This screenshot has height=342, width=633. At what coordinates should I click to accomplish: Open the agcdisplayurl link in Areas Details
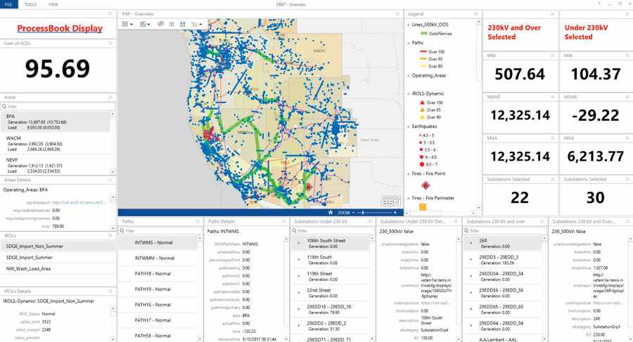[x=78, y=202]
